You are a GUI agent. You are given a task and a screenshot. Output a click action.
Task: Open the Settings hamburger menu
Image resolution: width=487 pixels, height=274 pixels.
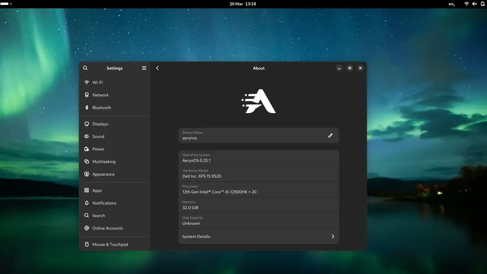144,68
